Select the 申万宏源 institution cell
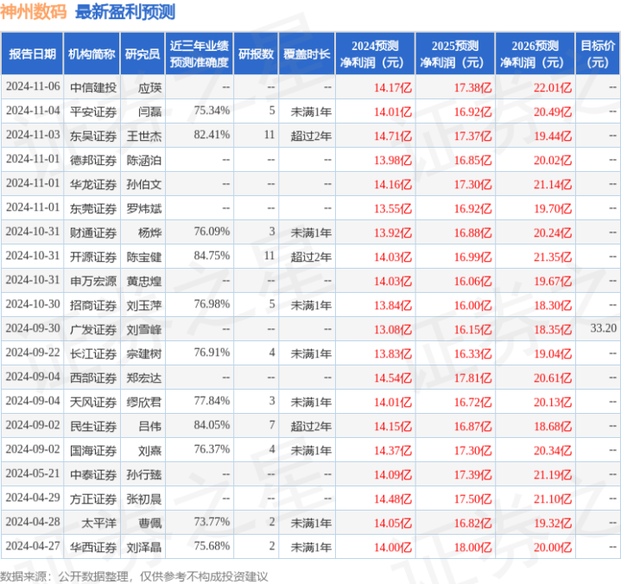This screenshot has width=621, height=584. point(93,281)
